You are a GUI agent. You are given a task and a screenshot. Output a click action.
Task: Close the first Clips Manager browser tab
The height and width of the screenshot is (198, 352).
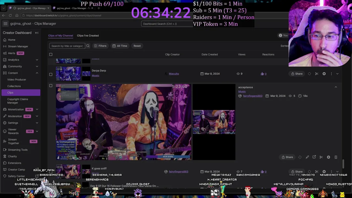pos(48,8)
